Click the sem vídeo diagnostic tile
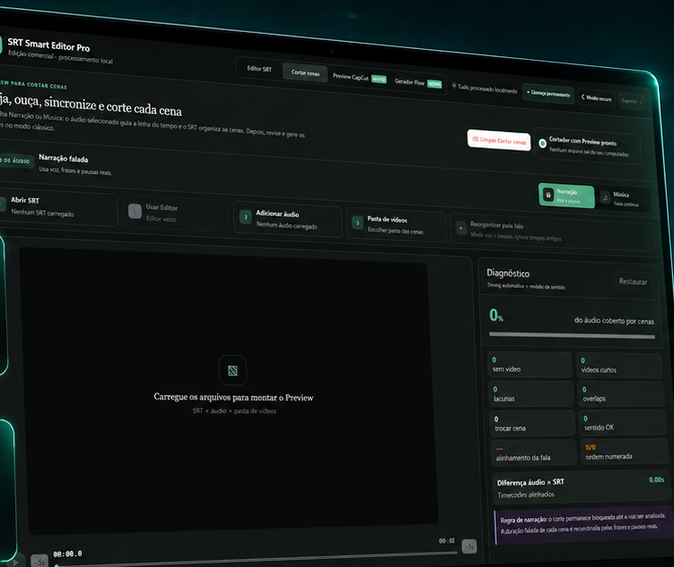 [530, 365]
